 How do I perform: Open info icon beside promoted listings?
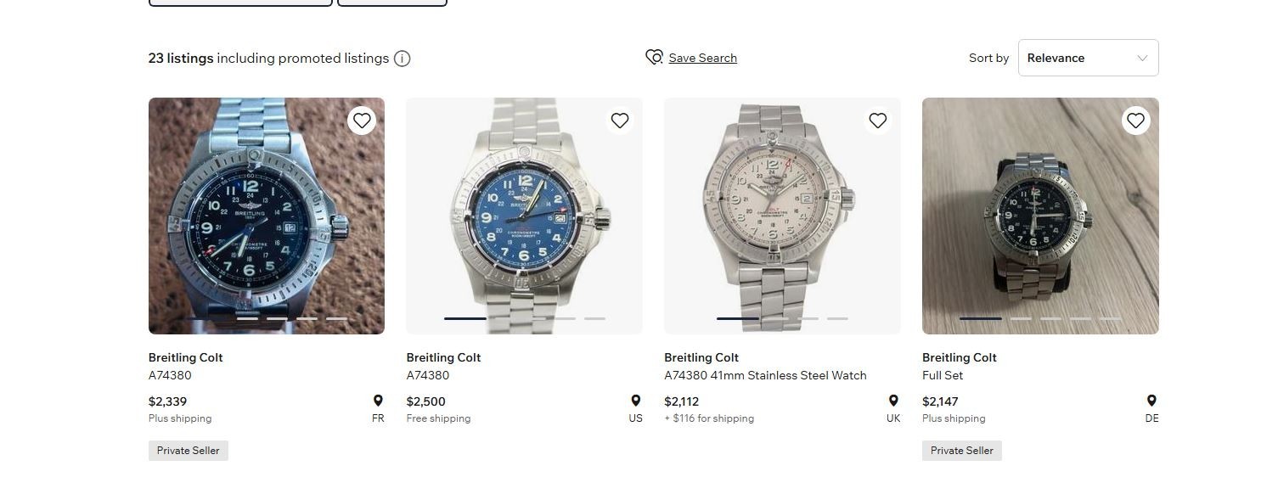click(x=403, y=59)
